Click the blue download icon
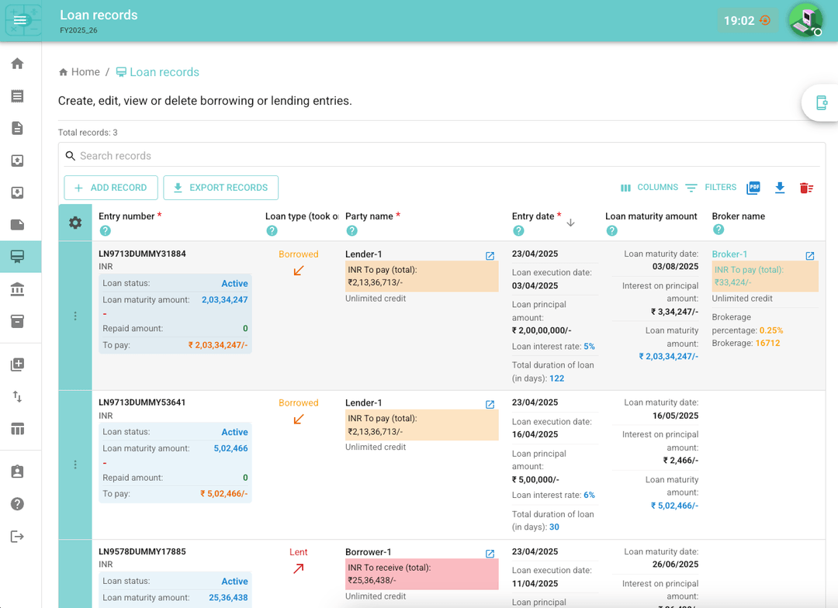The width and height of the screenshot is (838, 608). click(780, 188)
